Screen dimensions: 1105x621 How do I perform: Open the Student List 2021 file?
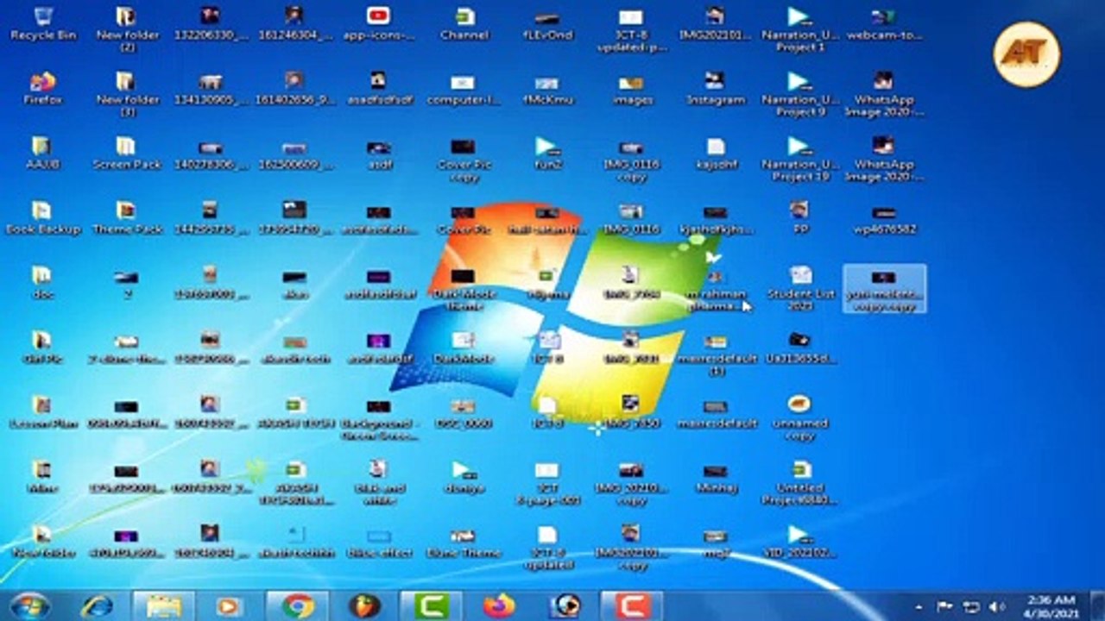click(x=800, y=288)
